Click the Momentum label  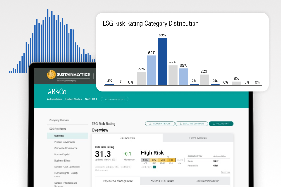pyautogui.click(x=129, y=160)
